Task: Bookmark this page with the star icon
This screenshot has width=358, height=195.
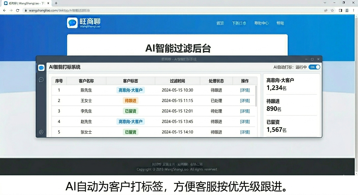Action: coord(332,10)
